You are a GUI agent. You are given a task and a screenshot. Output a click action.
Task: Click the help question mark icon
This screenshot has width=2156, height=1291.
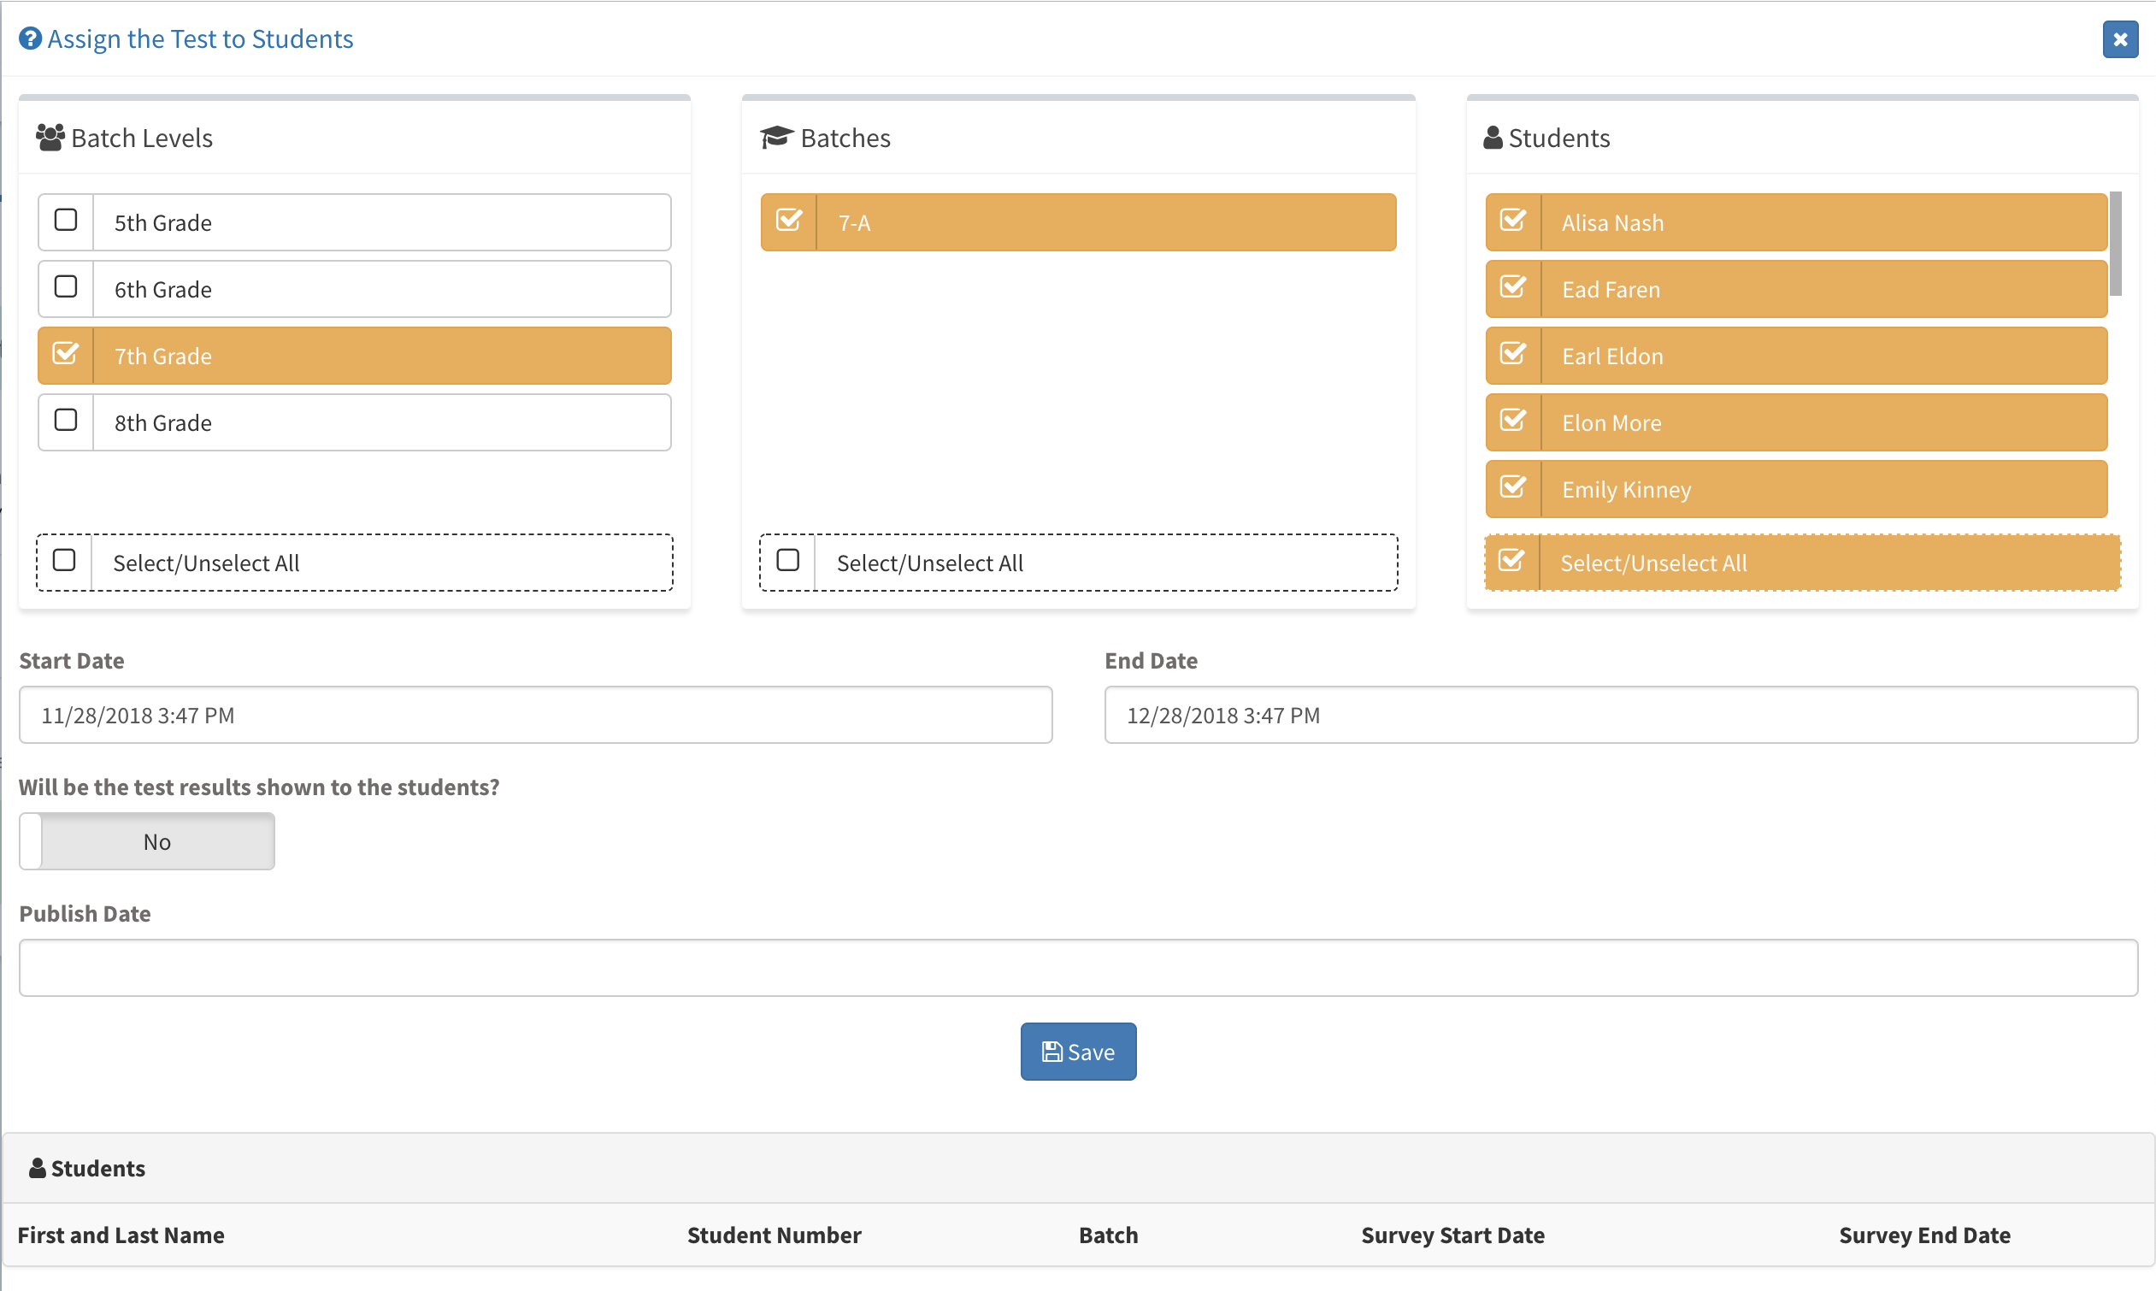[31, 39]
